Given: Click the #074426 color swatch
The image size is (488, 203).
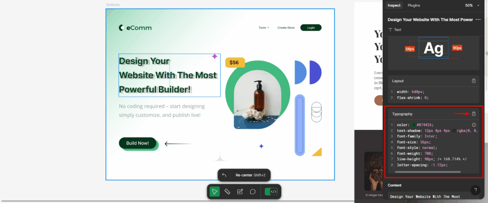Looking at the screenshot, I should pyautogui.click(x=414, y=125).
